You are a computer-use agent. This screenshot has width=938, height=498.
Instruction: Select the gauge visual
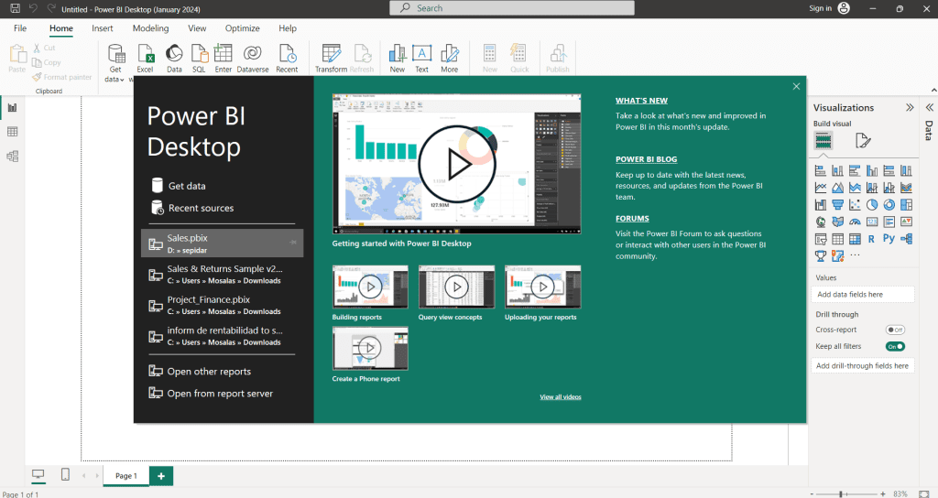[x=855, y=222]
